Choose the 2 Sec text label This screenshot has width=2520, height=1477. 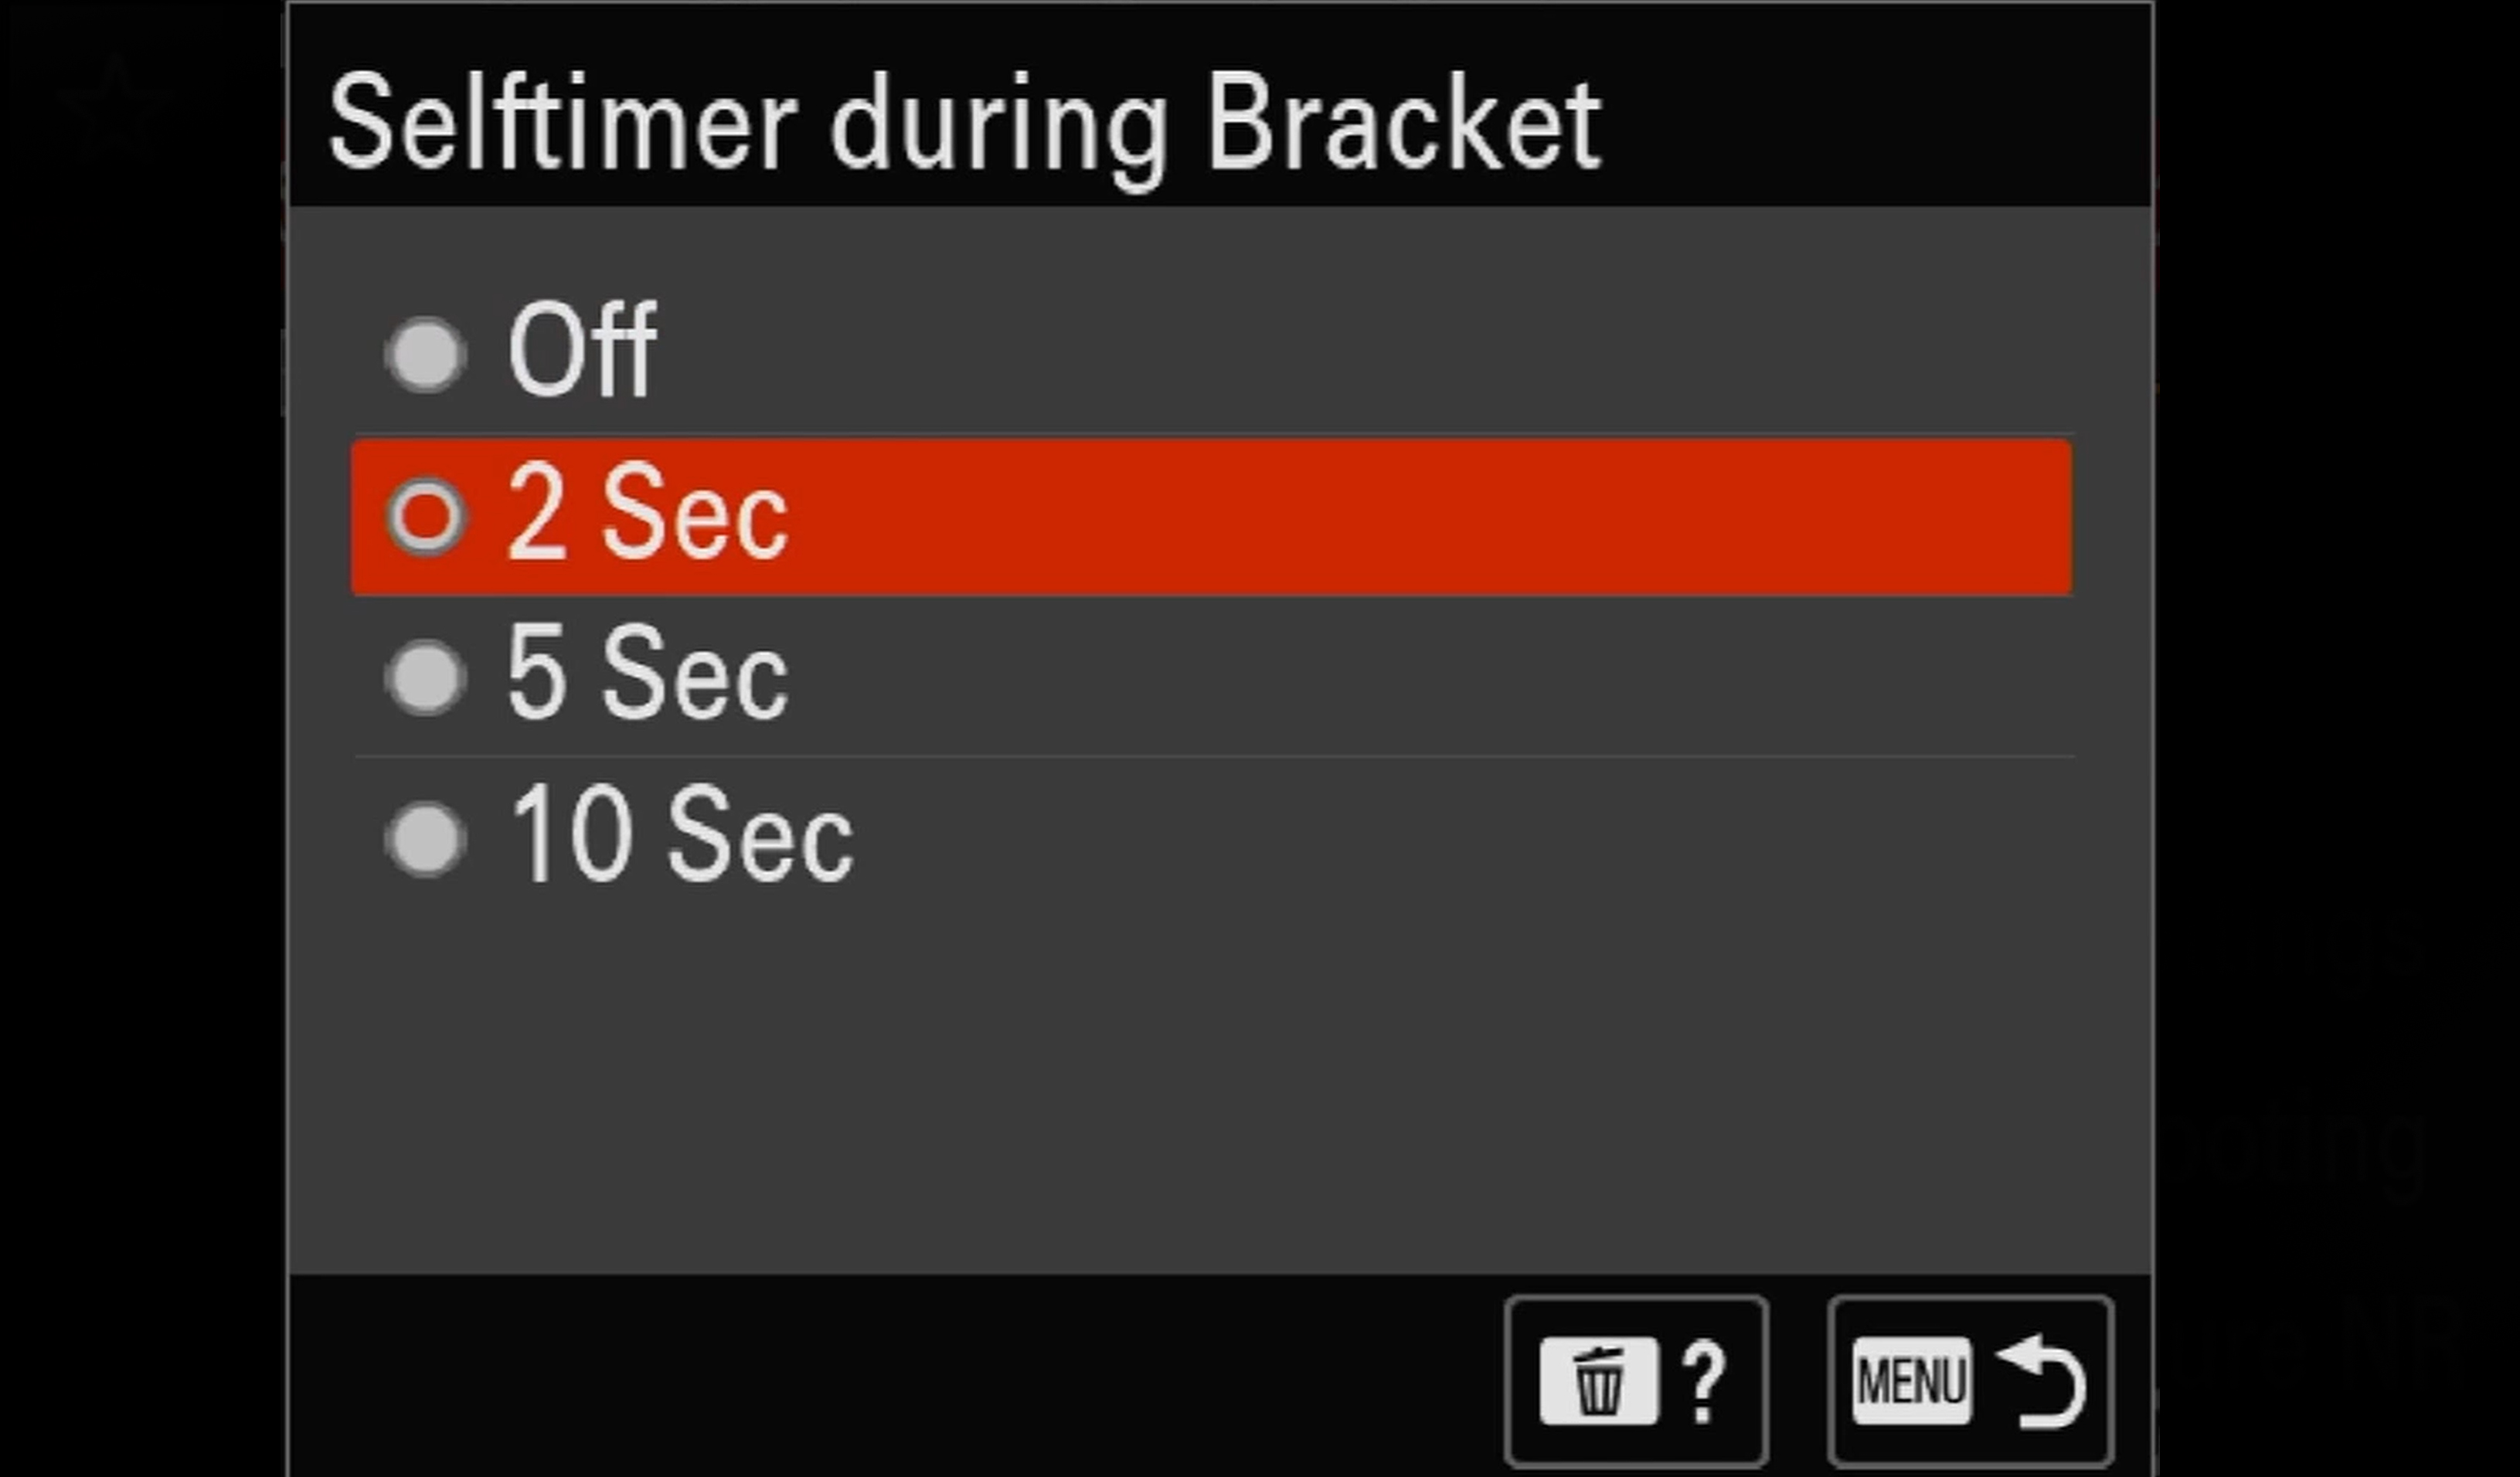pos(647,511)
